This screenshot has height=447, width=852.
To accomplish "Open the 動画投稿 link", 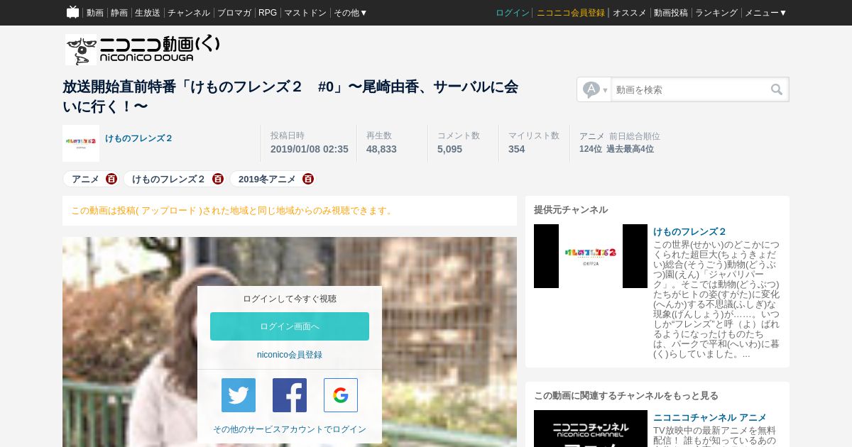I will click(x=671, y=13).
